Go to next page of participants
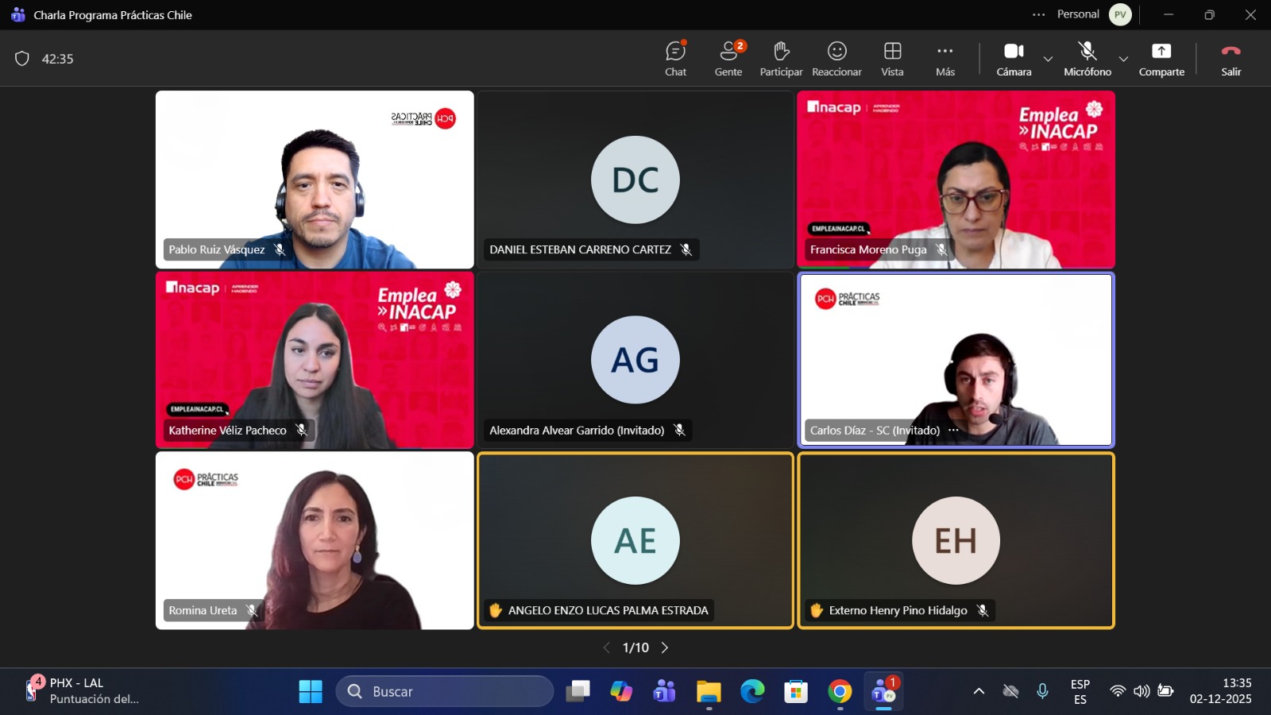This screenshot has width=1271, height=715. 665,647
